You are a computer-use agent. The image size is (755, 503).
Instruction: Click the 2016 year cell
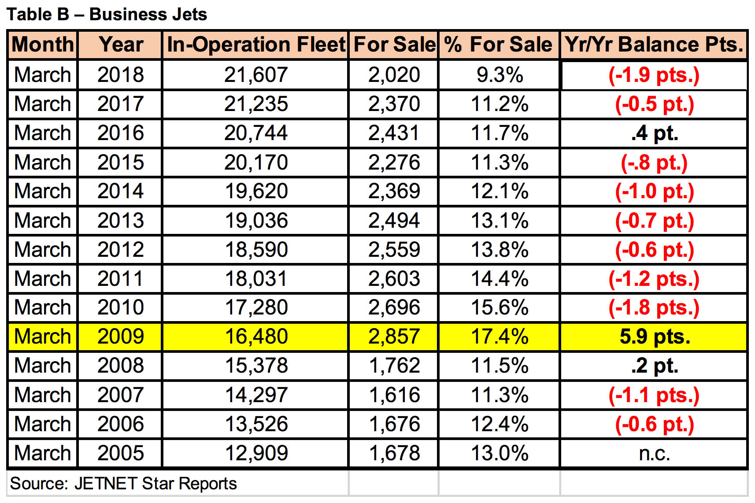(120, 133)
